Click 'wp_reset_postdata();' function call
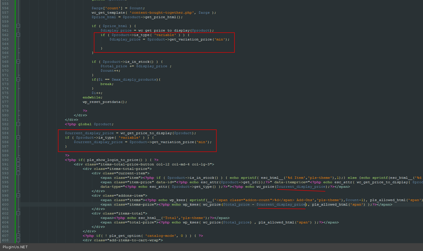The width and height of the screenshot is (423, 251). (105, 102)
